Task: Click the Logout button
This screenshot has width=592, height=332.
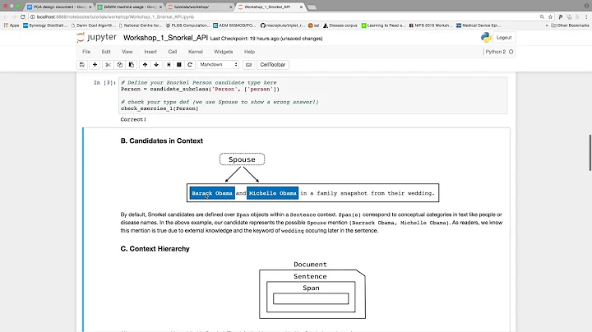Action: point(504,38)
